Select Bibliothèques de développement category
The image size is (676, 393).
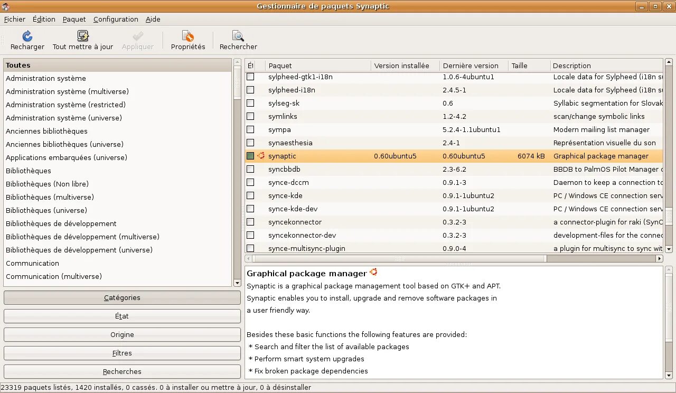point(118,223)
